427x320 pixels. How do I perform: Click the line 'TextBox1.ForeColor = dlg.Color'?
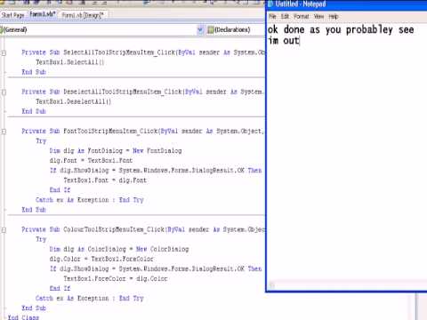[116, 278]
